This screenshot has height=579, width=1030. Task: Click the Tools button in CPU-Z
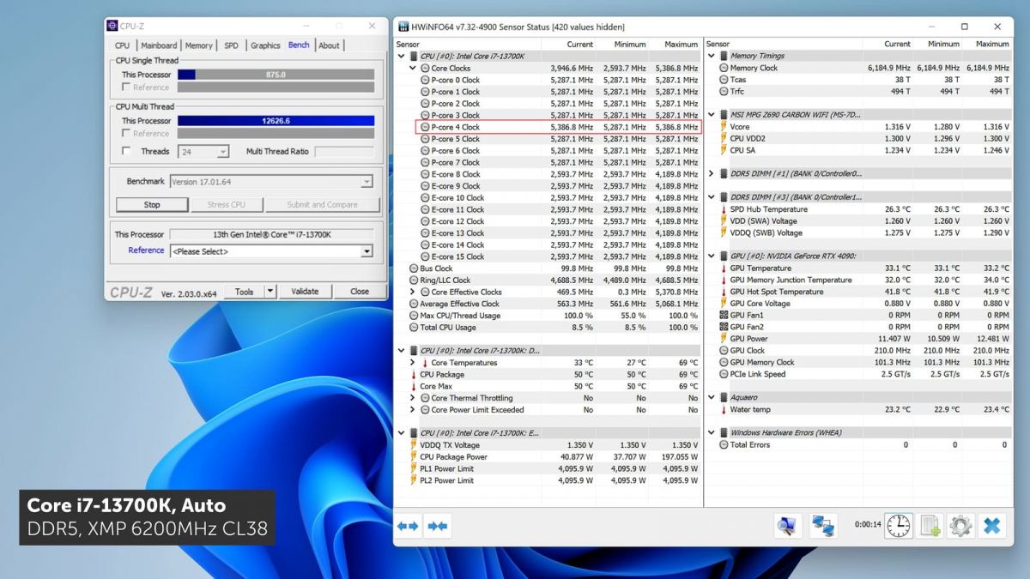[245, 291]
